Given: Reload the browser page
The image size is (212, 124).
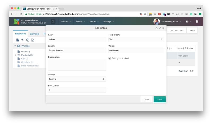Looking at the screenshot, I should 21,14.
